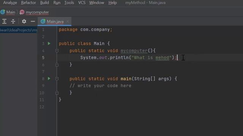Click fold end marker on line 10

(57, 93)
